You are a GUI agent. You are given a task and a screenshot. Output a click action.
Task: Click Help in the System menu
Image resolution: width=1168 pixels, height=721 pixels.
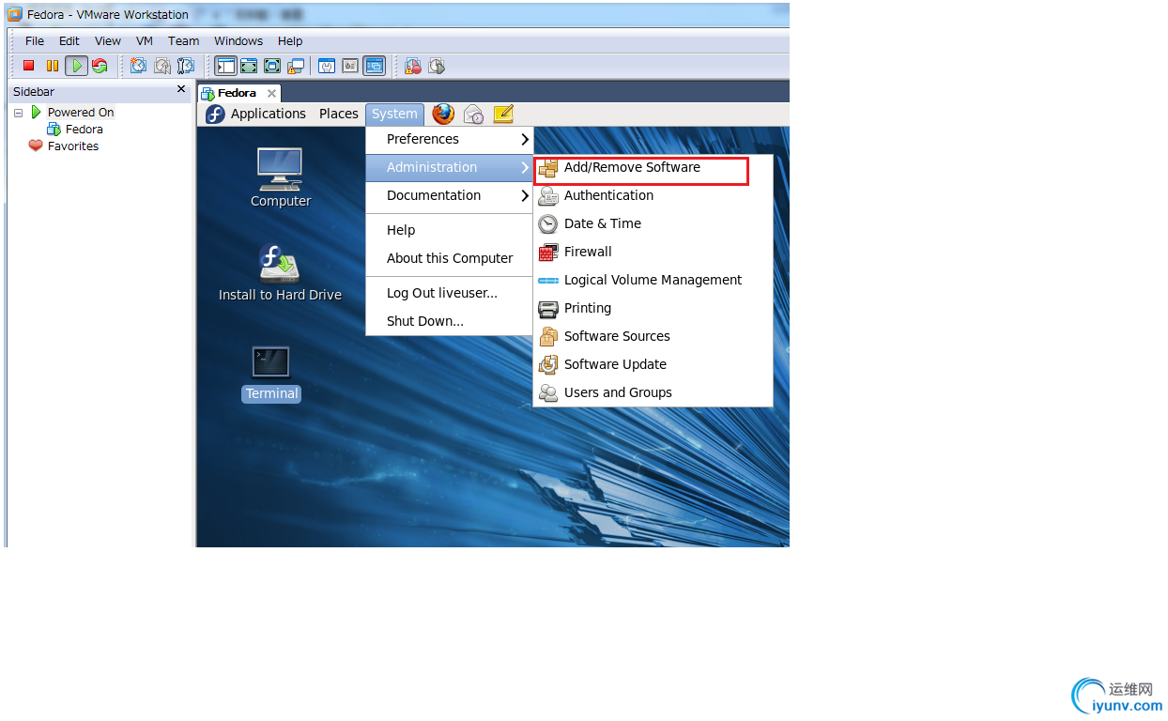coord(450,230)
